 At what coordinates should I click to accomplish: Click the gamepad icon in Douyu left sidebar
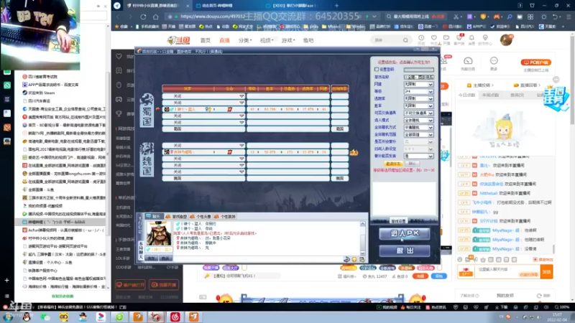pyautogui.click(x=119, y=99)
